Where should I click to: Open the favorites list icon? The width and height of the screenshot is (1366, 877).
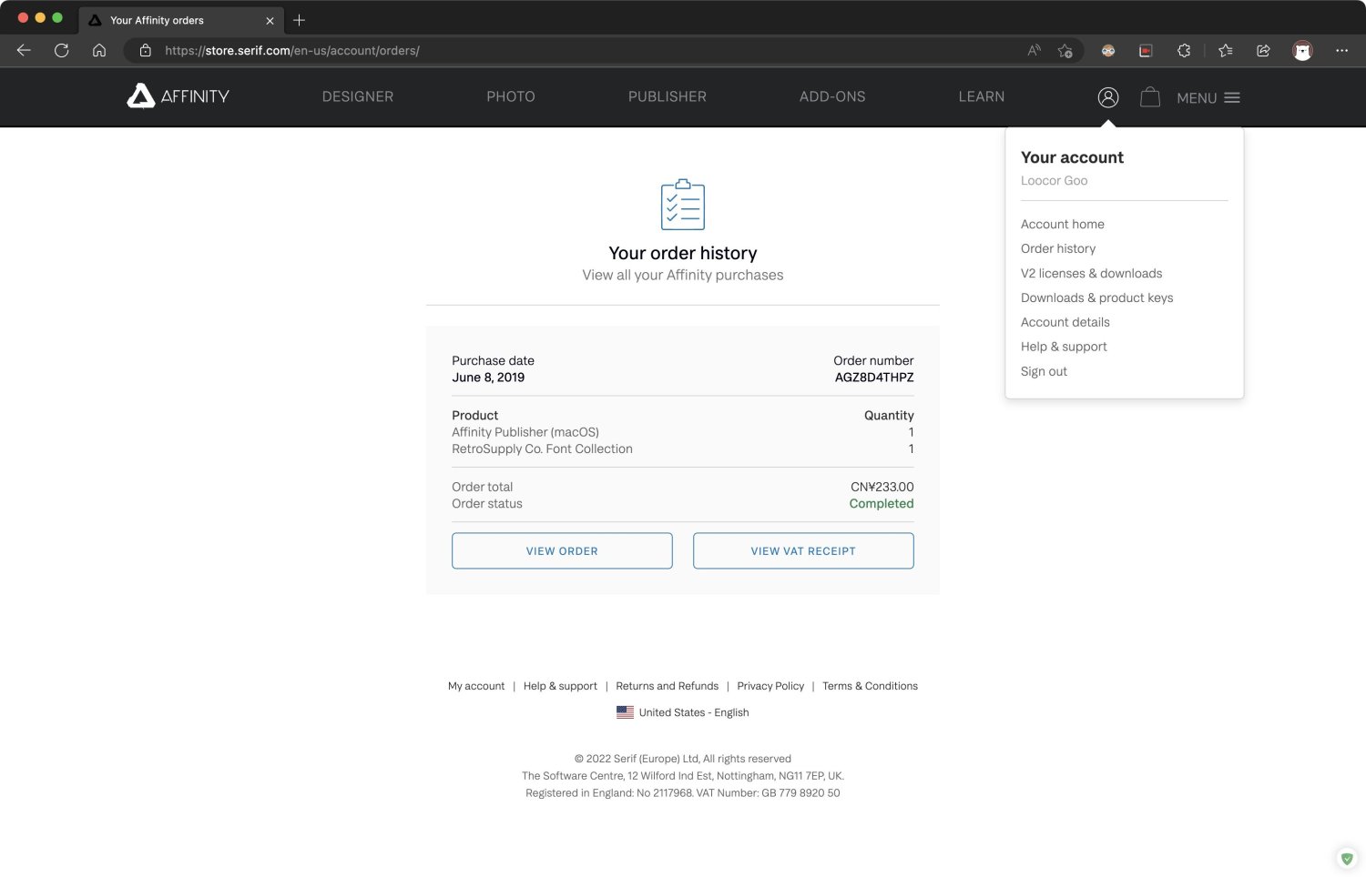tap(1225, 51)
